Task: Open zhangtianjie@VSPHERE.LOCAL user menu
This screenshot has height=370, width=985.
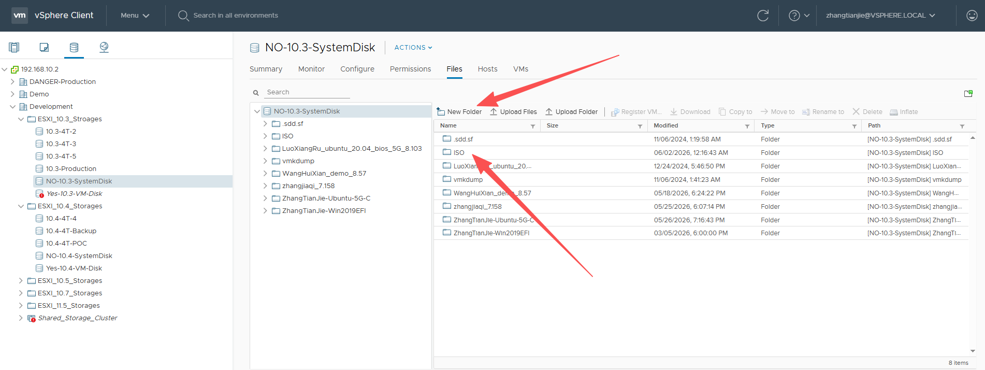Action: pyautogui.click(x=880, y=16)
